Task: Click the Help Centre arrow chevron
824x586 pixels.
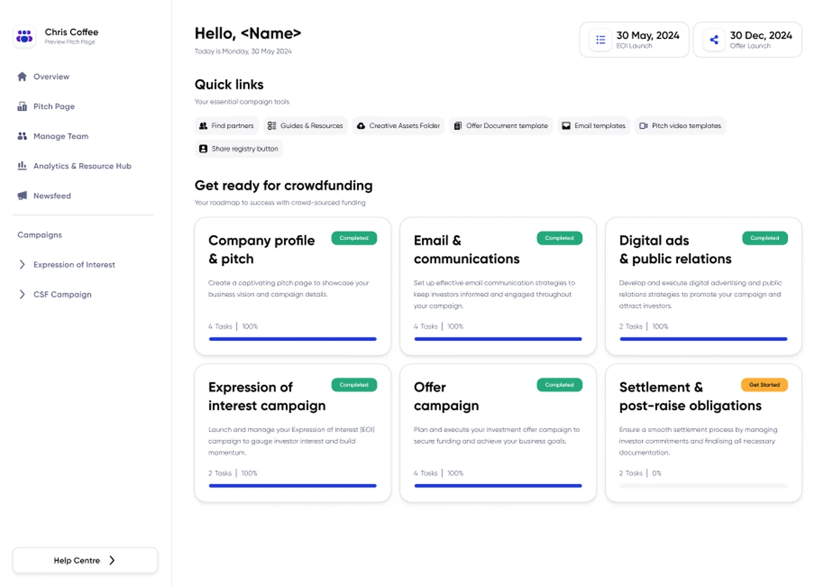Action: (112, 560)
